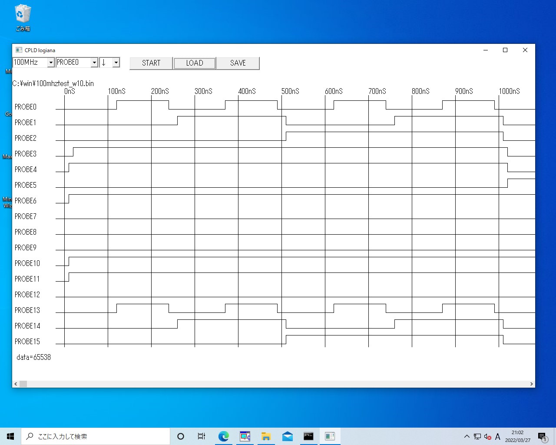Viewport: 556px width, 445px height.
Task: Click the SAVE button
Action: 238,63
